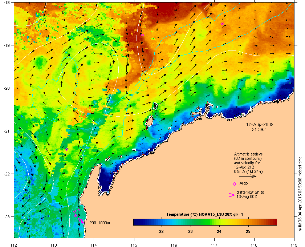Click the Argo float marker near 117°E, 18.5°S
This screenshot has height=247, width=305.
pos(222,24)
